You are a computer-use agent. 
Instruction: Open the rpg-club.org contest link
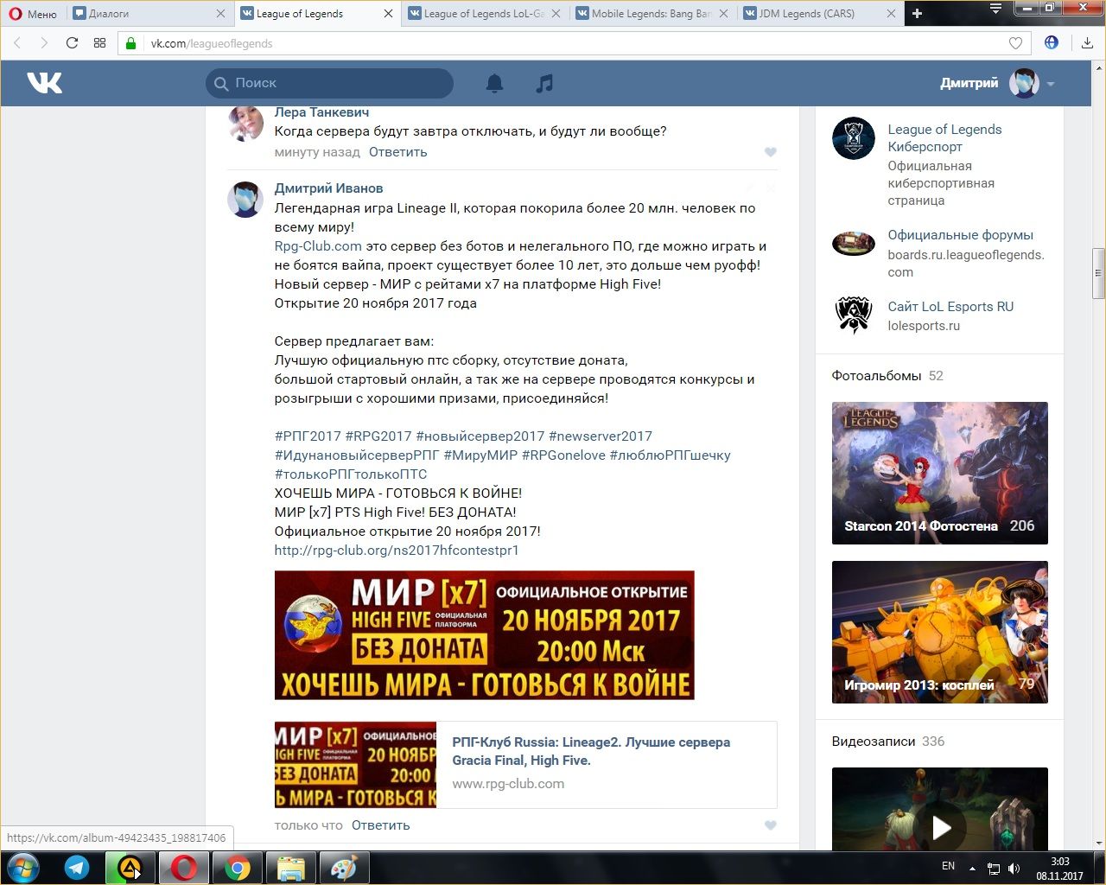coord(397,551)
